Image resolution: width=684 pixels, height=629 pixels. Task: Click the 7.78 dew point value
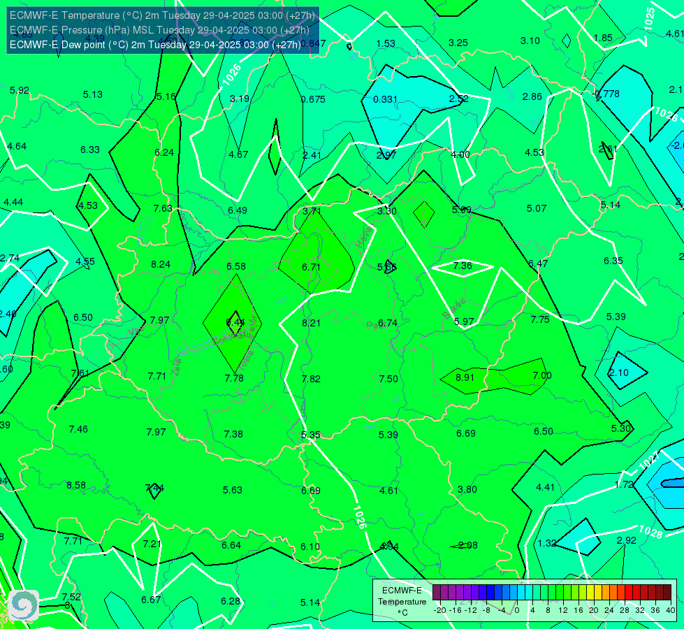[x=234, y=378]
